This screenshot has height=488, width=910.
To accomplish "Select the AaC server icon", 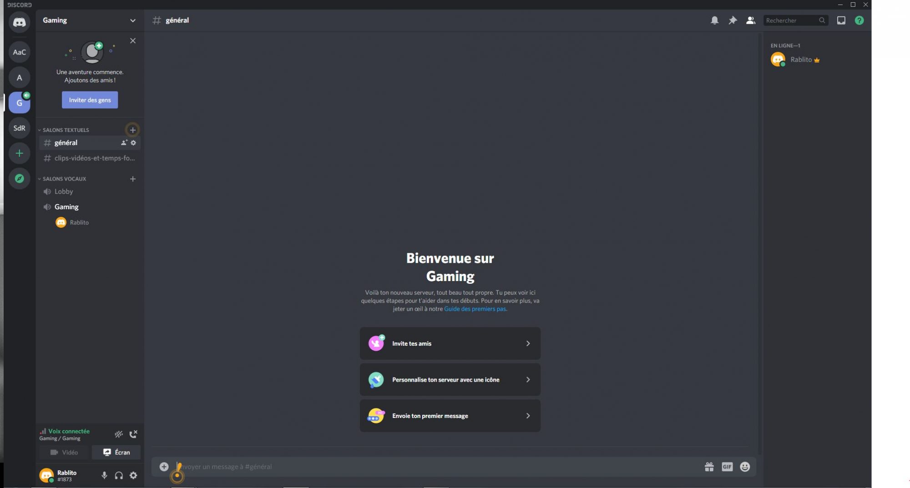I will point(19,52).
